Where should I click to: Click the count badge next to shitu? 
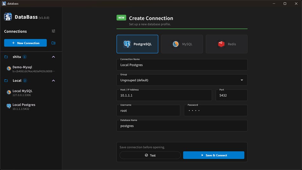coord(24,57)
